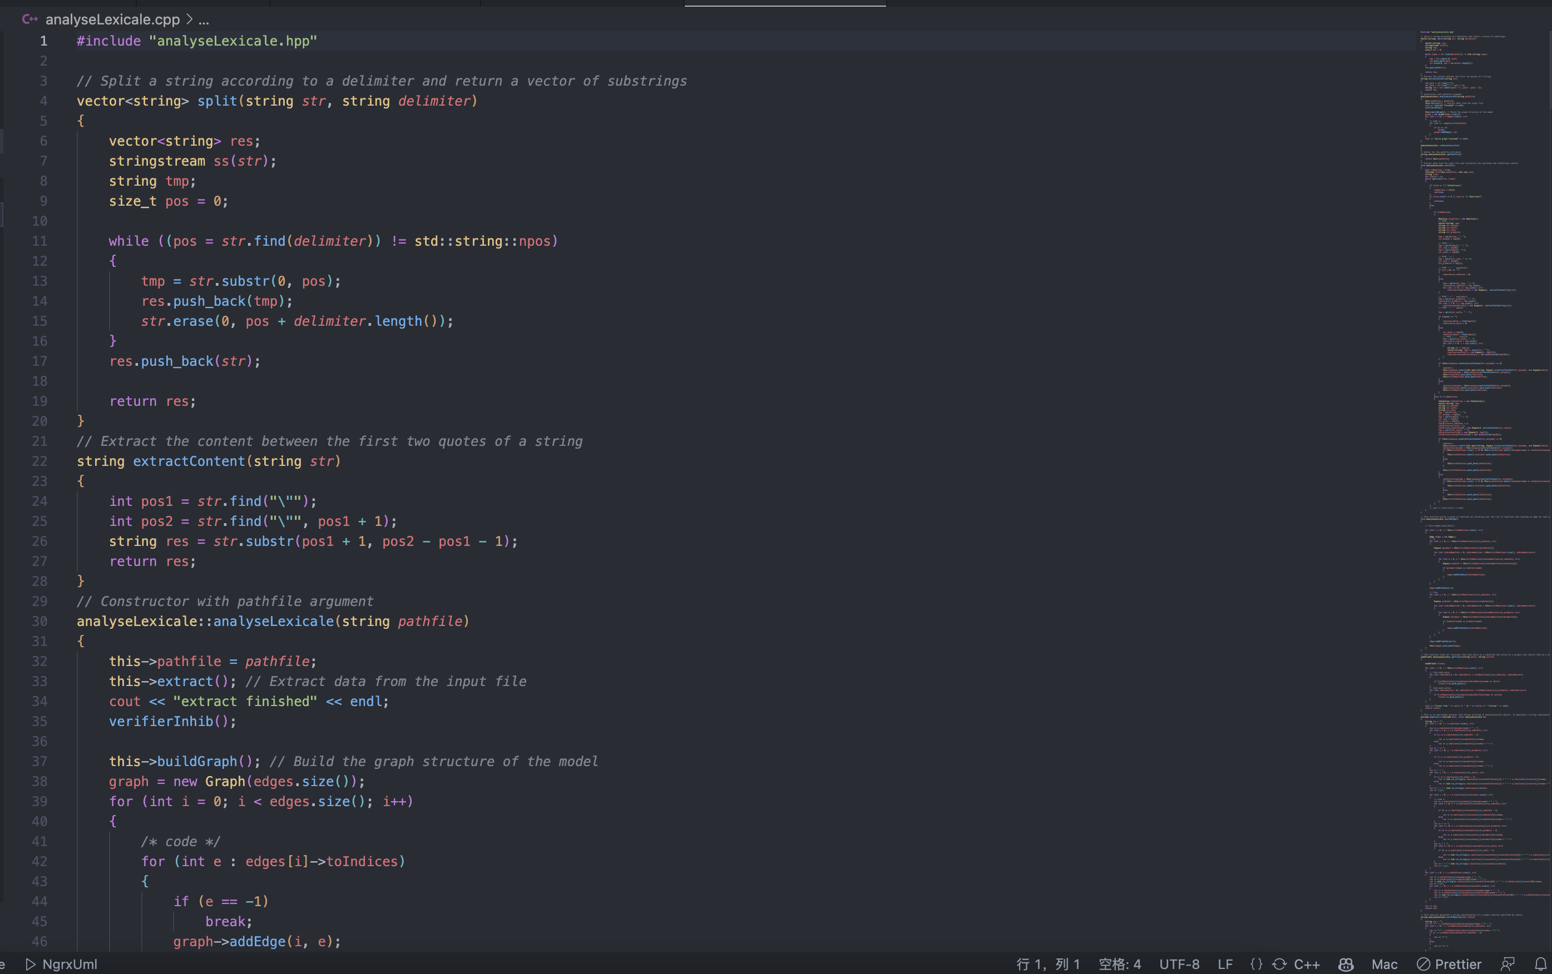The width and height of the screenshot is (1552, 974).
Task: Click line number 1 in the gutter
Action: (43, 41)
